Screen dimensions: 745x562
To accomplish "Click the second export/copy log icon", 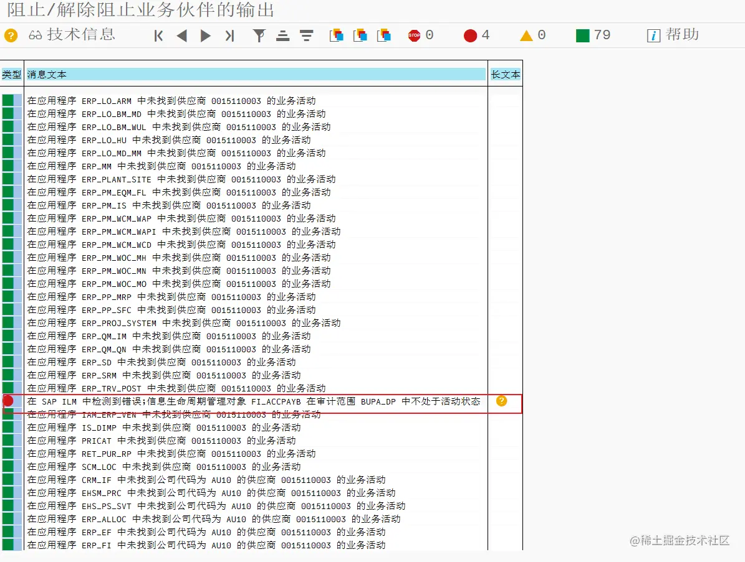I will [x=360, y=35].
